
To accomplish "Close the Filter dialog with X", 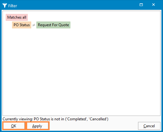I will 154,5.
